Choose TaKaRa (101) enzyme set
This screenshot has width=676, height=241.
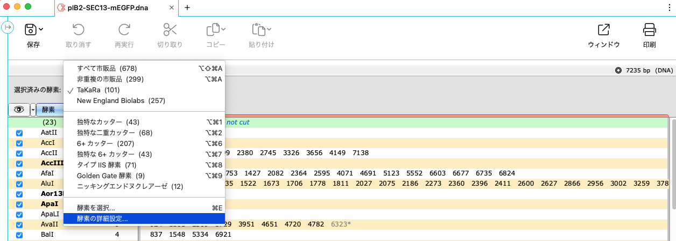pyautogui.click(x=144, y=90)
